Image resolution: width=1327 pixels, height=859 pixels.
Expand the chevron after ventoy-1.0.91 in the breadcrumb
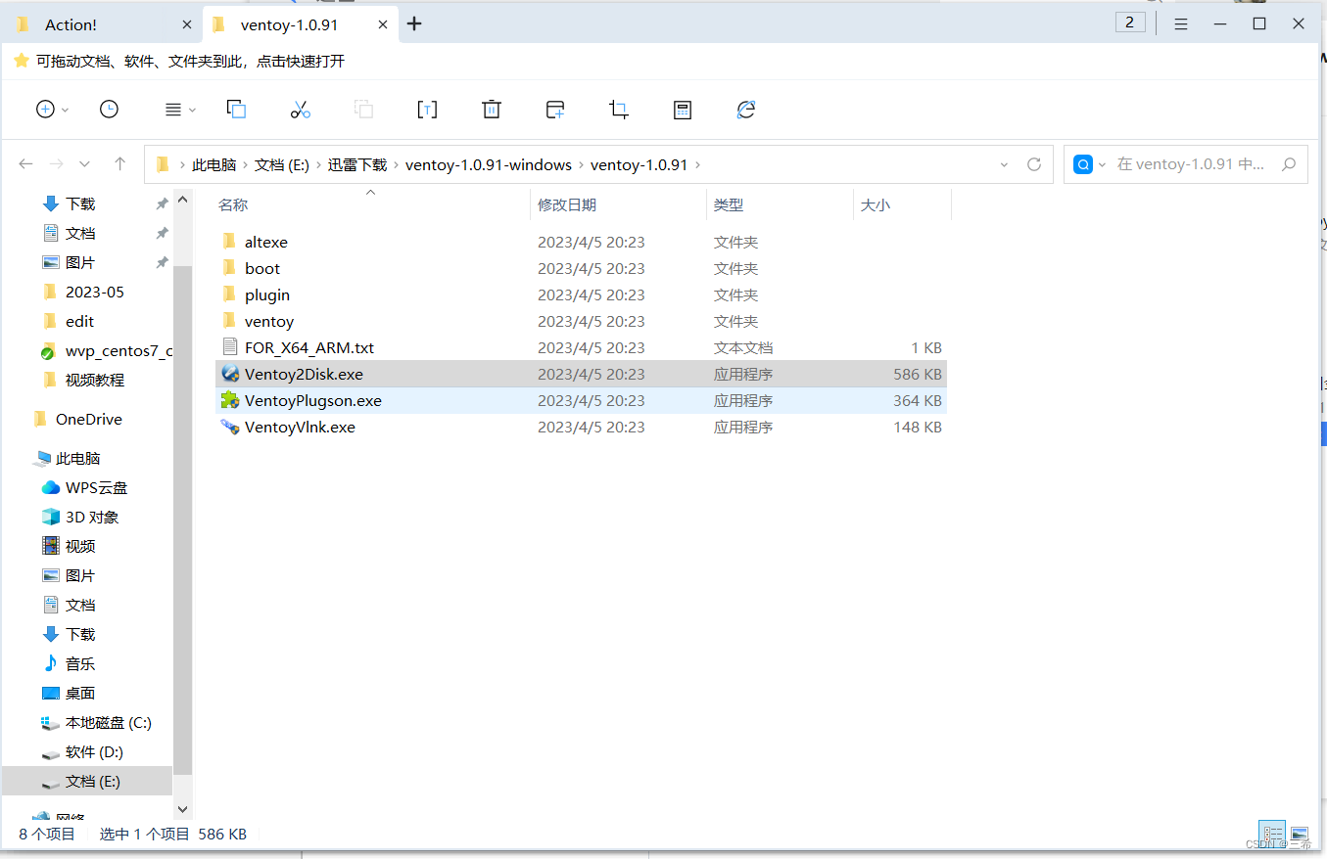point(698,165)
